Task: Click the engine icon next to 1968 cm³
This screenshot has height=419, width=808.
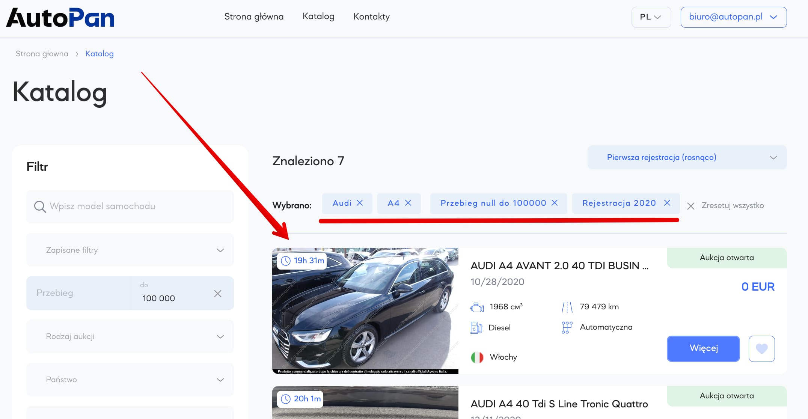Action: 476,306
